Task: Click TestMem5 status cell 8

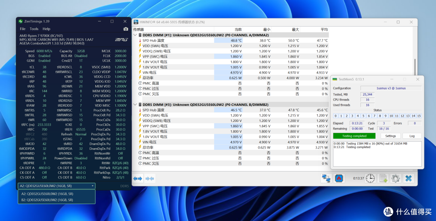Action: coord(380,116)
